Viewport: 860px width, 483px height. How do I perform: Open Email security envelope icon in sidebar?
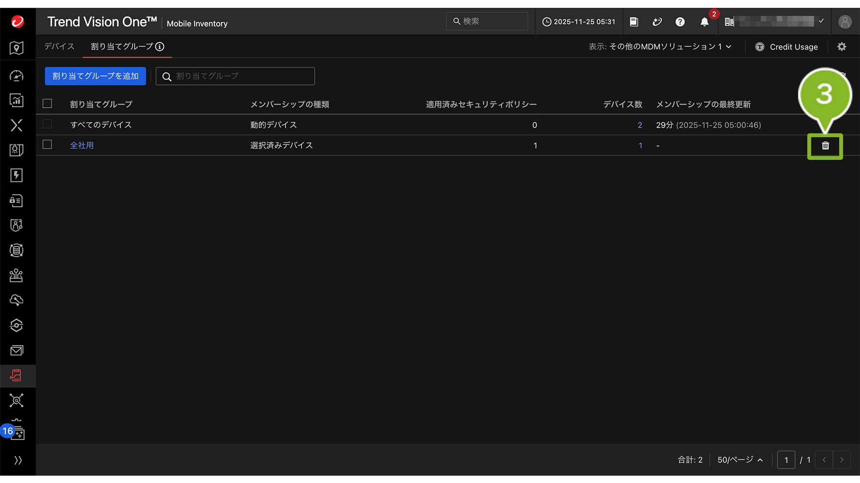pyautogui.click(x=16, y=350)
